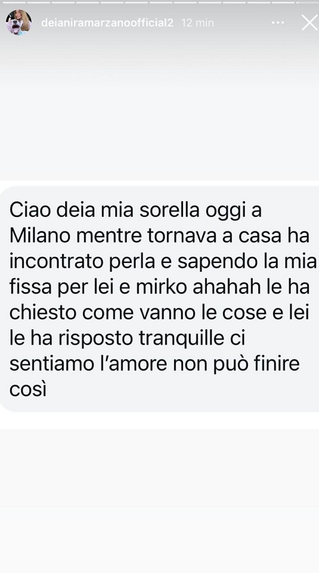This screenshot has height=573, width=319.
Task: Tap the username deianiramarzanoofficial2
Action: pyautogui.click(x=107, y=23)
